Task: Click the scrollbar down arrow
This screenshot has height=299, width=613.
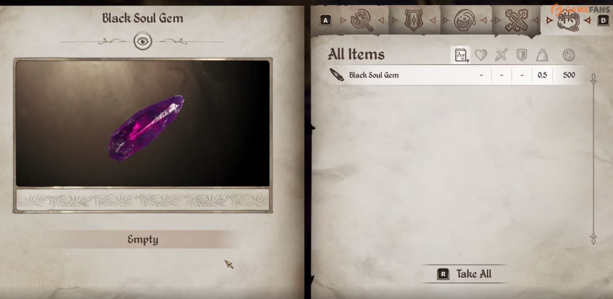Action: (x=593, y=239)
